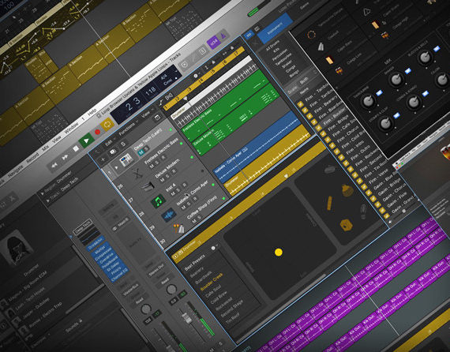The height and width of the screenshot is (352, 450).
Task: Click the Both button in the Loop Browser
Action: [x=304, y=79]
